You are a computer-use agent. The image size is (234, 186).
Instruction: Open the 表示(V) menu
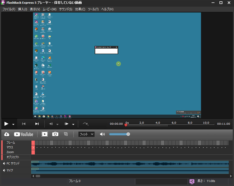(x=35, y=9)
